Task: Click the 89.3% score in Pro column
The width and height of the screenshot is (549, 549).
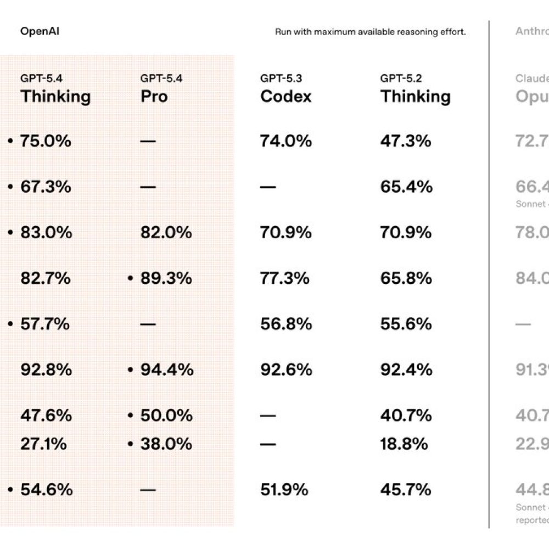Action: coord(166,278)
